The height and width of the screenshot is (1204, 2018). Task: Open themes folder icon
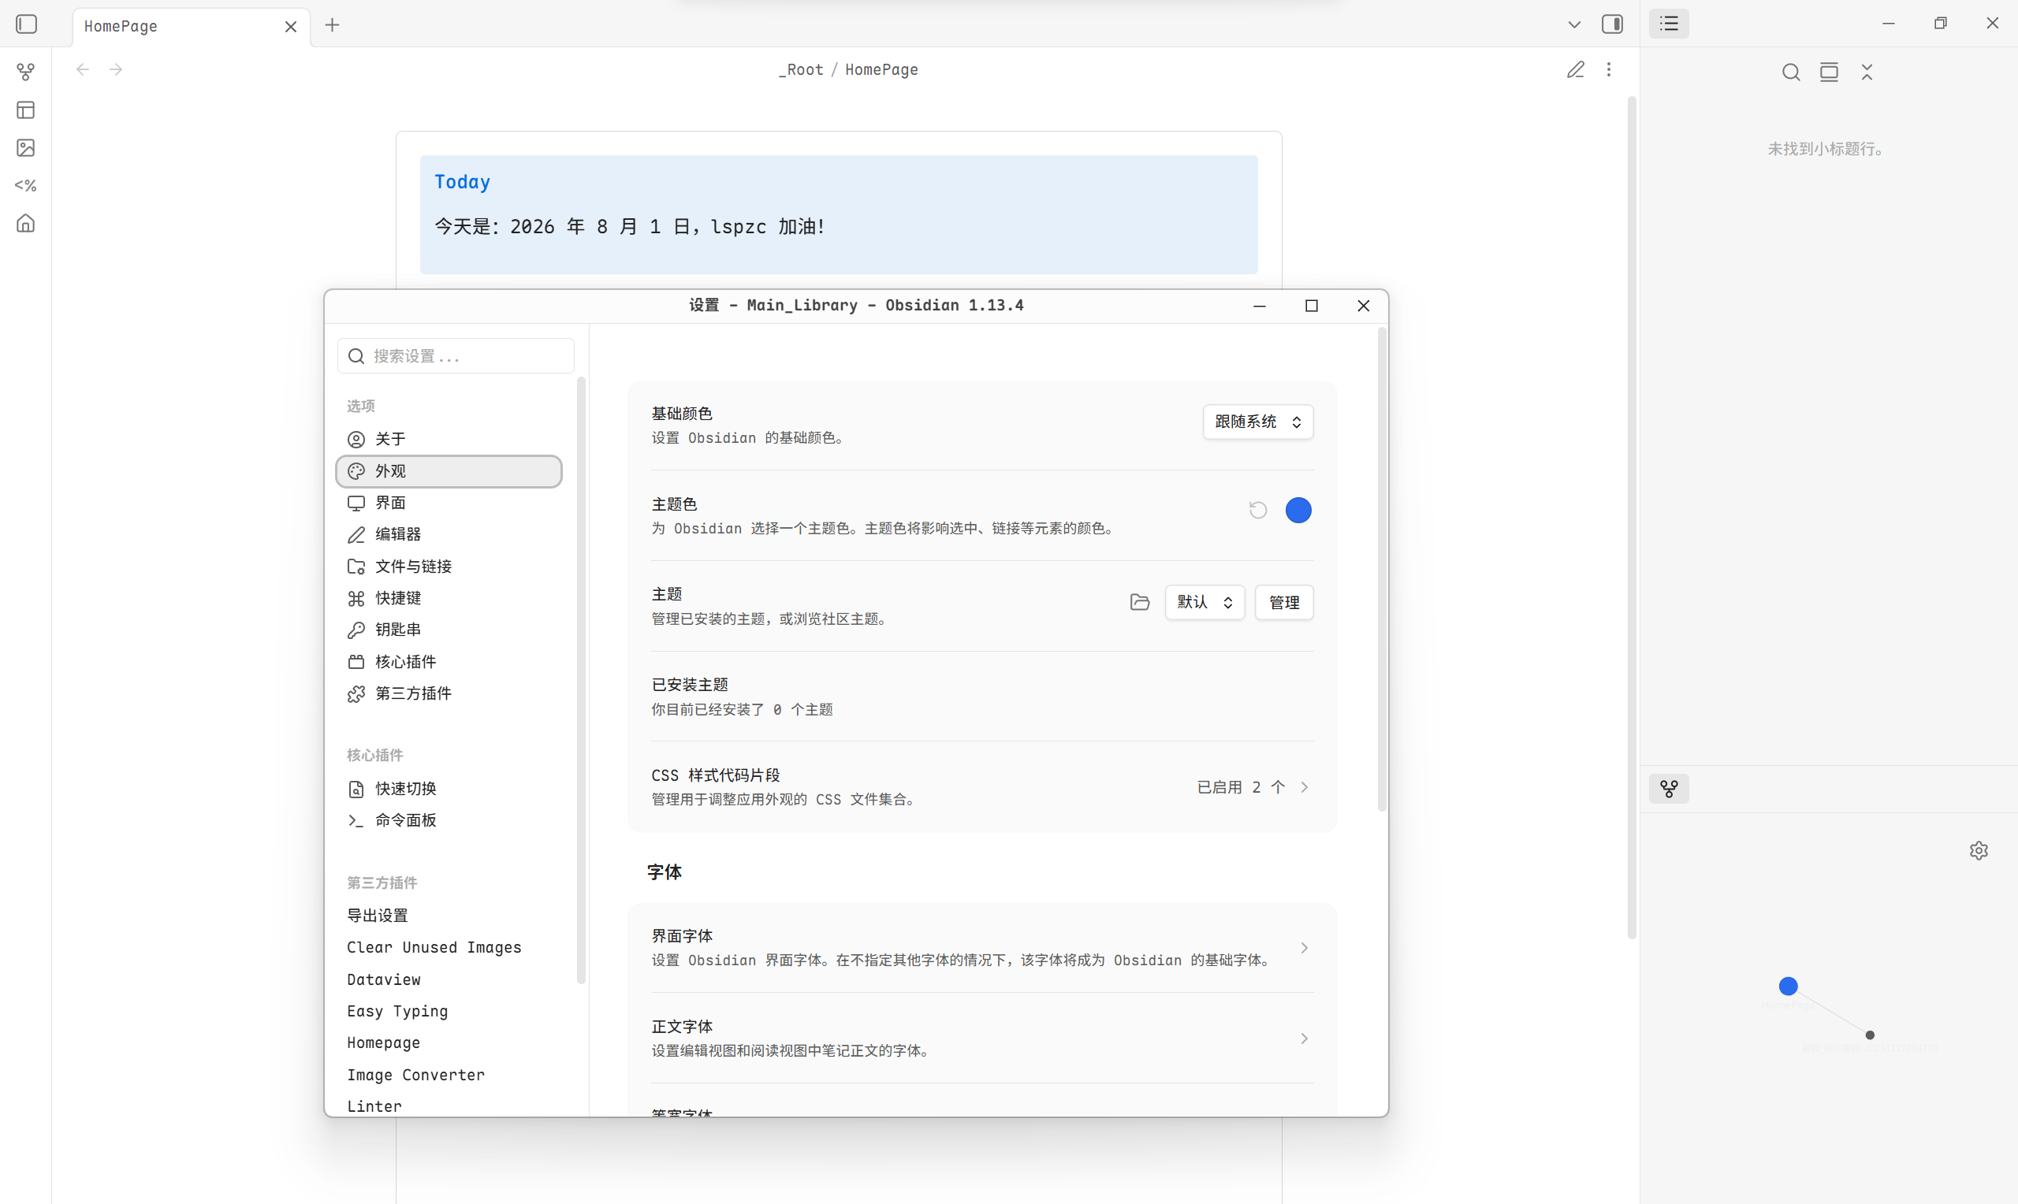coord(1139,602)
